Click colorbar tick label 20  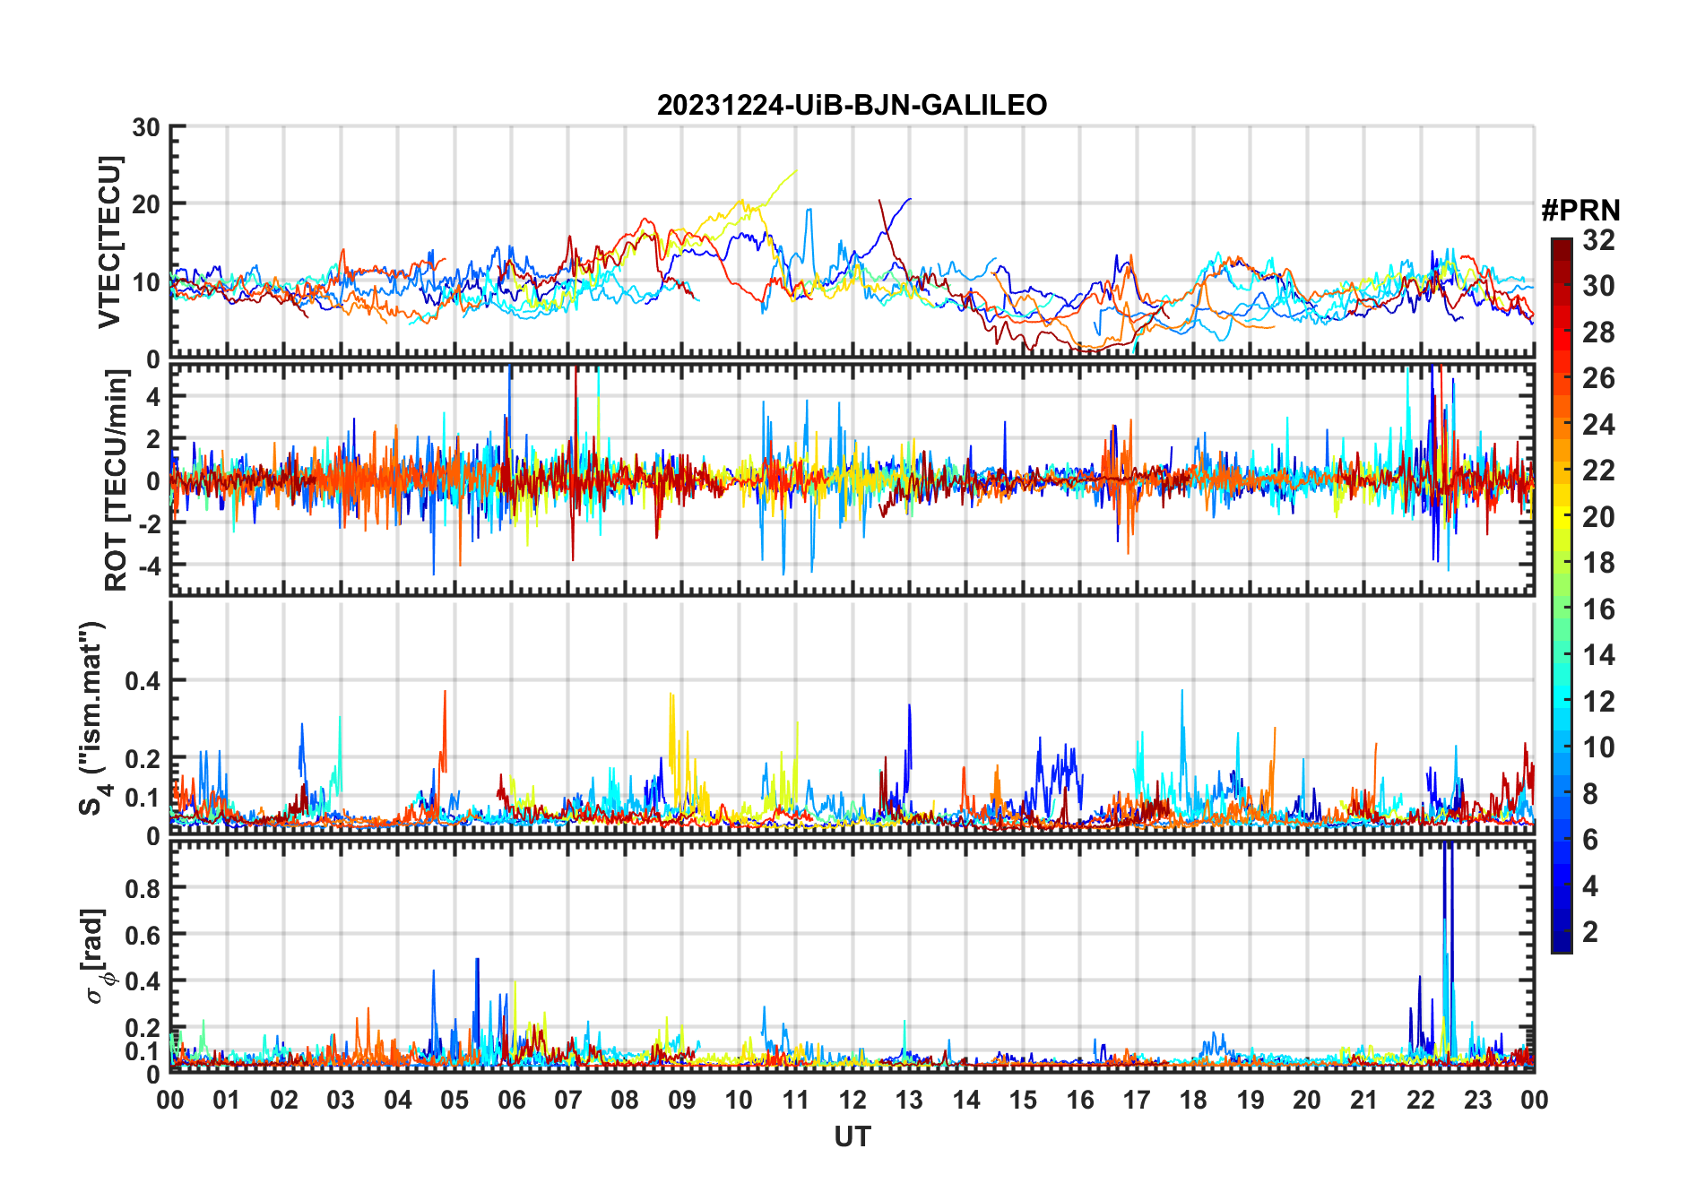coord(1599,517)
